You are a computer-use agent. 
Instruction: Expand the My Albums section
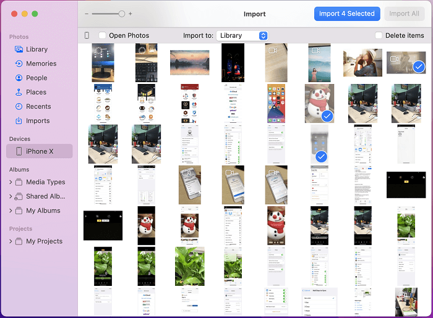point(11,211)
